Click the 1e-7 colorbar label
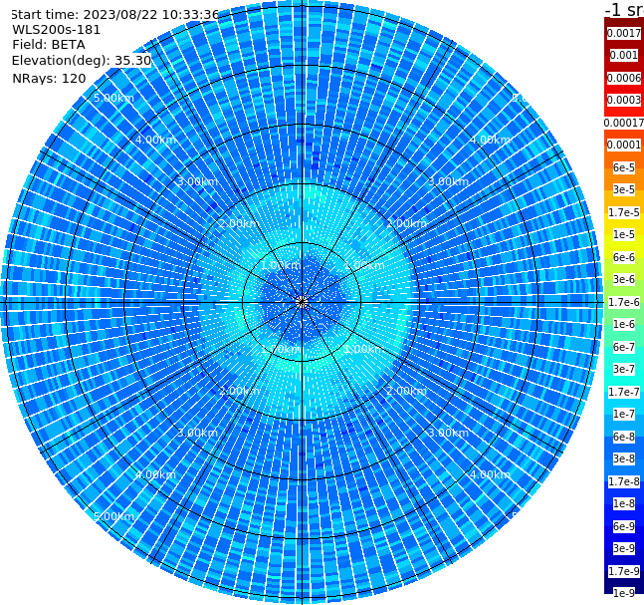The height and width of the screenshot is (605, 644). (624, 414)
